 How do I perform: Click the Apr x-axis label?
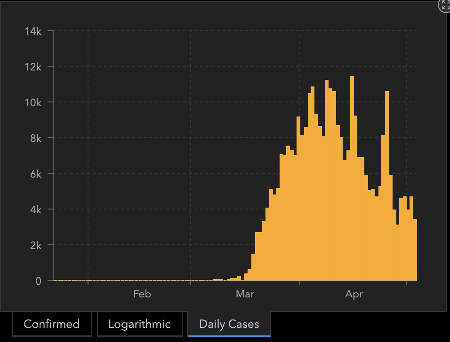[x=354, y=294]
